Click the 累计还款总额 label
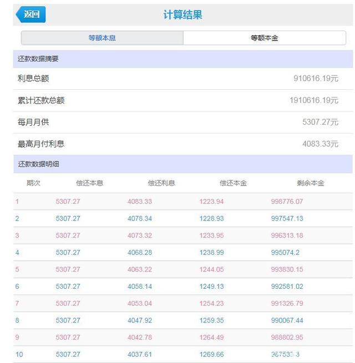Screen dimensions: 355x363 pos(41,100)
